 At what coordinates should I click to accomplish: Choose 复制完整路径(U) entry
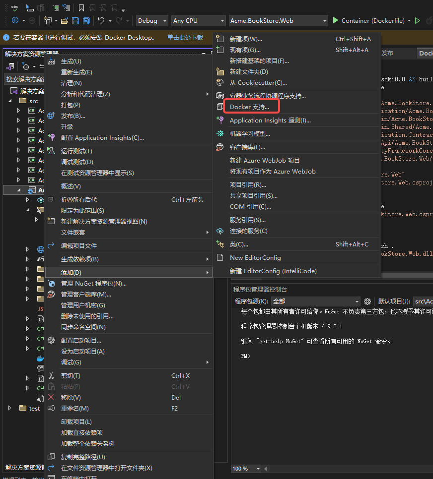click(x=129, y=457)
